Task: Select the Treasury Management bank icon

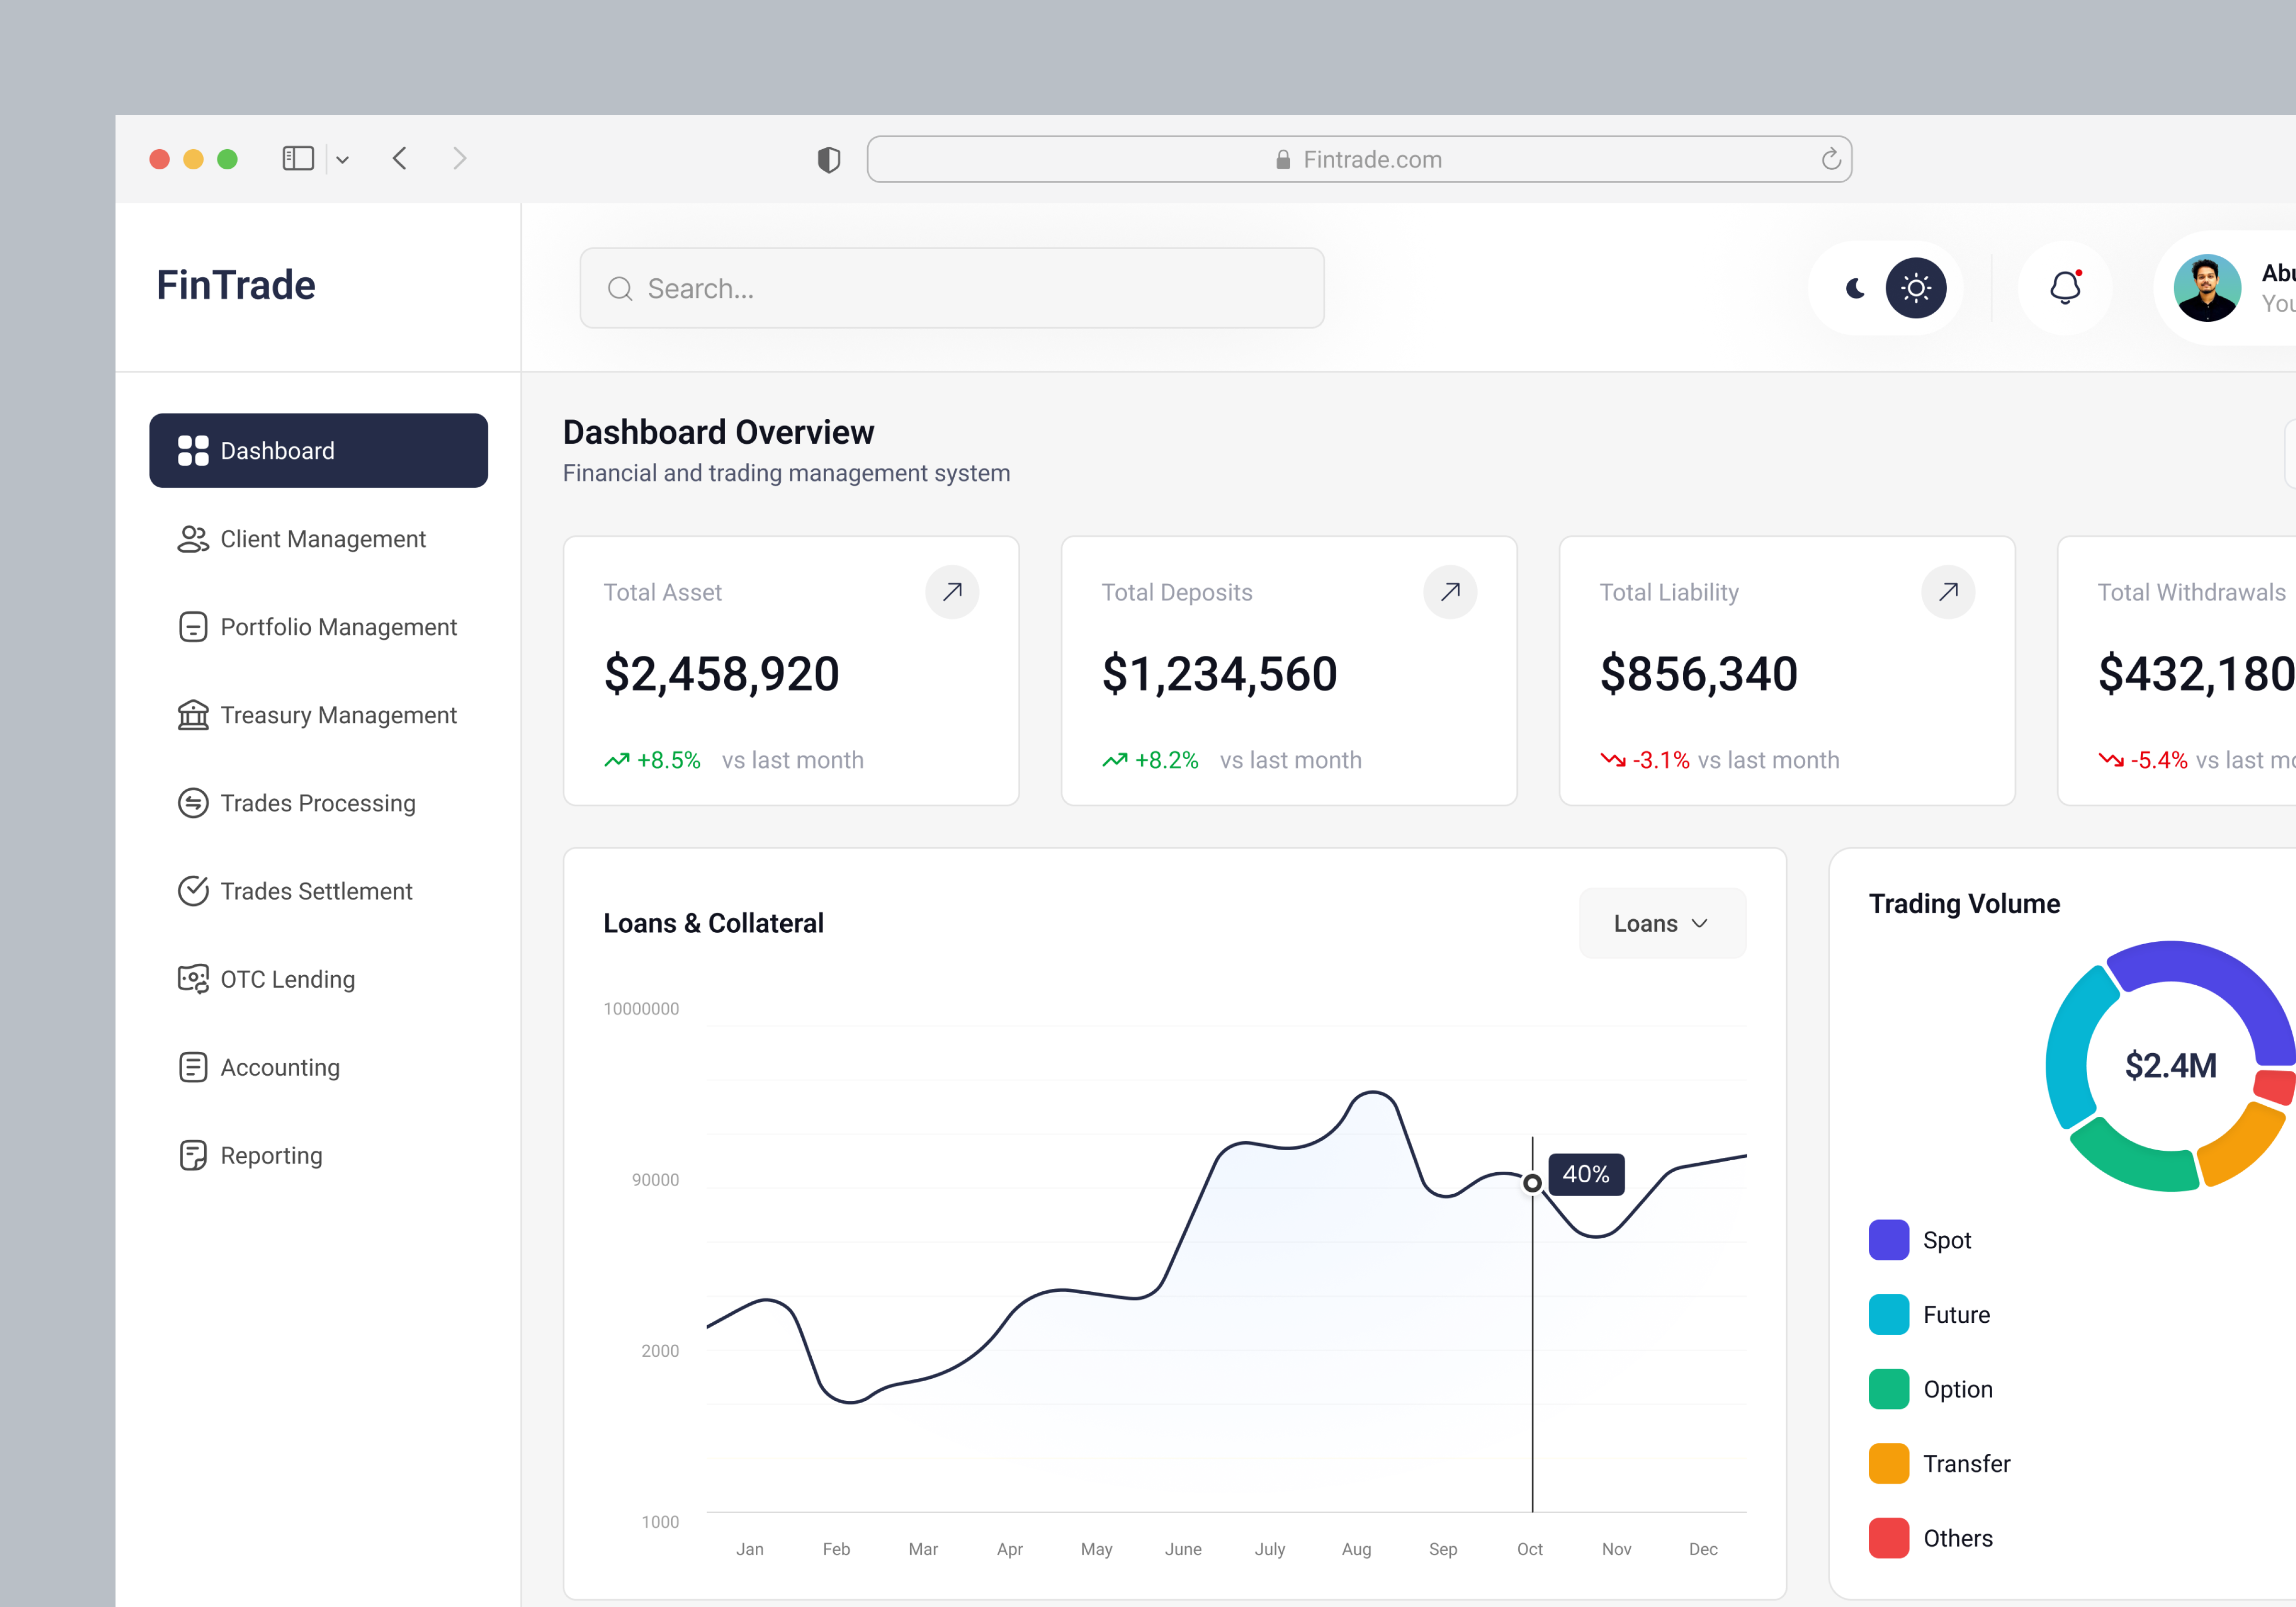Action: [x=192, y=715]
